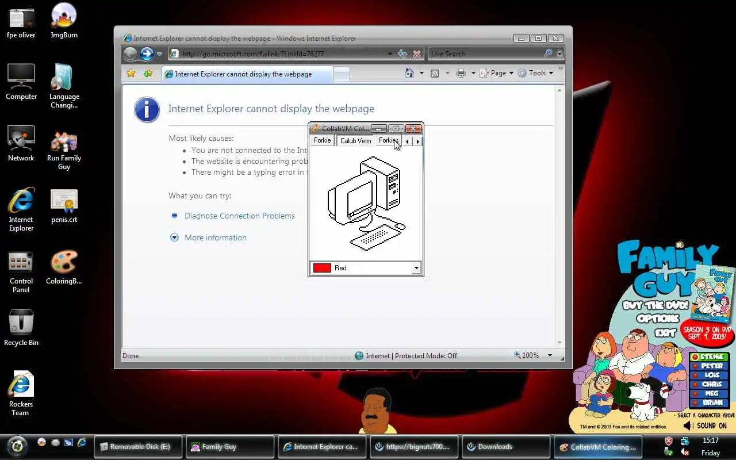Click OPTIONS in Family Guy panel
Image resolution: width=736 pixels, height=460 pixels.
coord(658,319)
